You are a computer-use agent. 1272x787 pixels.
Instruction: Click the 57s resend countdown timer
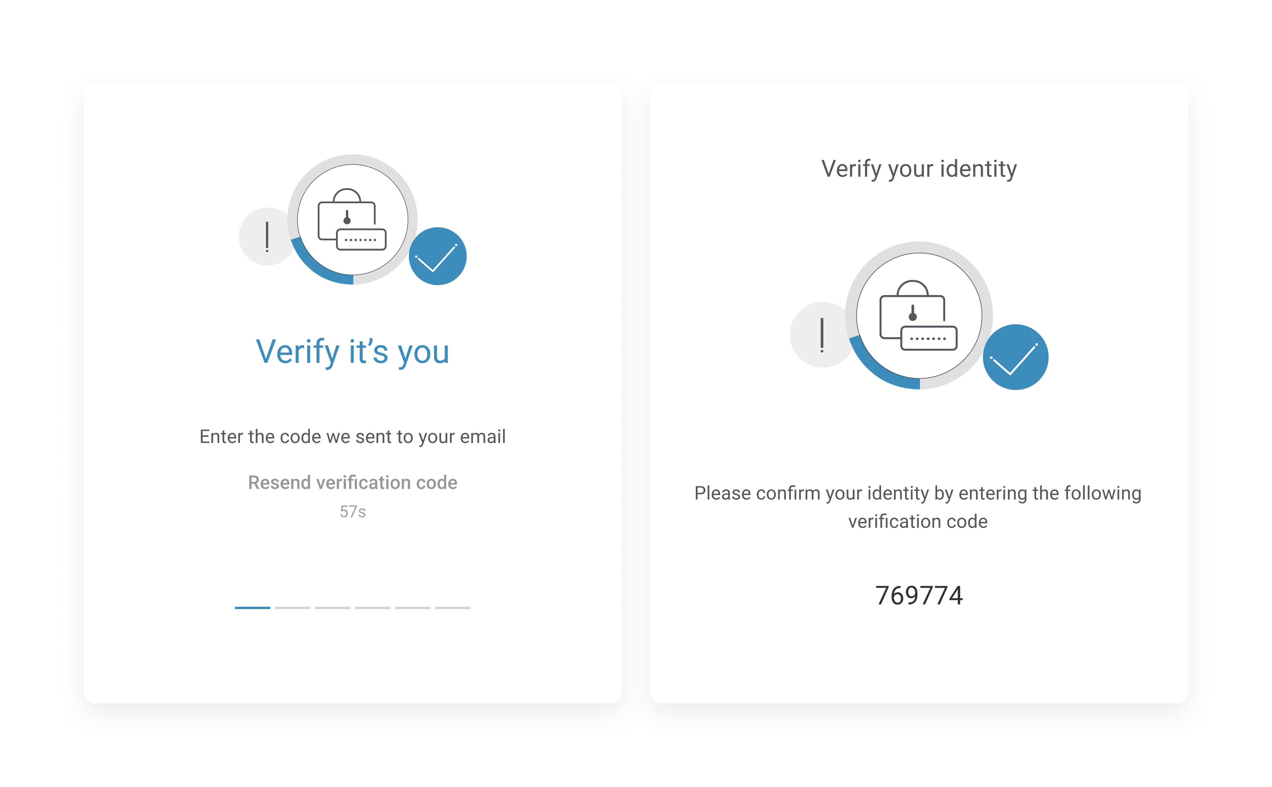click(352, 512)
